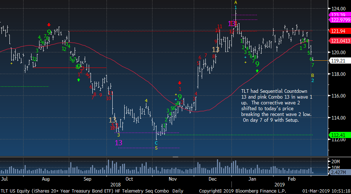Click the cyan 1 label under the A label

tap(235, 8)
